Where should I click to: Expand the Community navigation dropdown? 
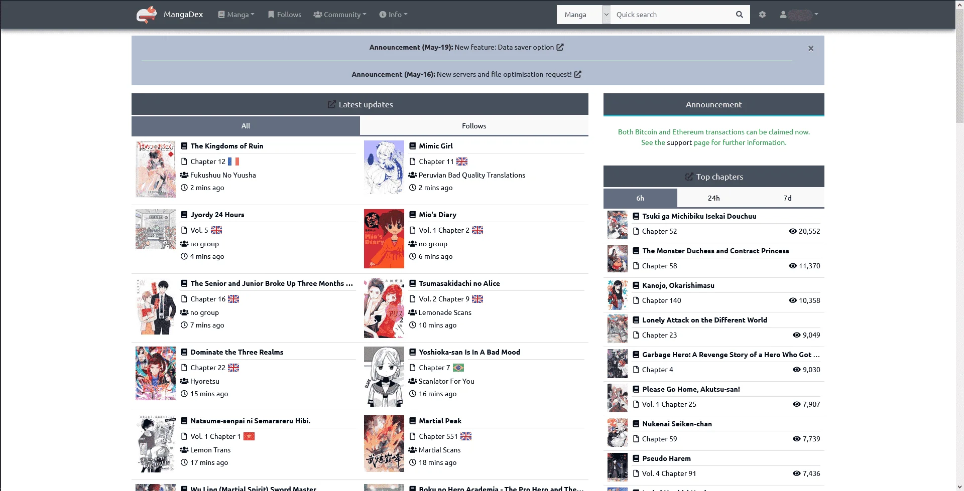pos(340,15)
